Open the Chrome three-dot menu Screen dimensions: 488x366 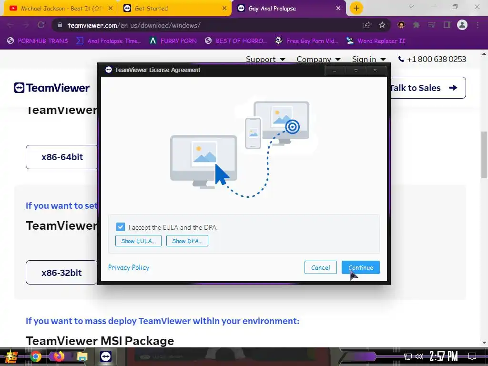pos(478,25)
